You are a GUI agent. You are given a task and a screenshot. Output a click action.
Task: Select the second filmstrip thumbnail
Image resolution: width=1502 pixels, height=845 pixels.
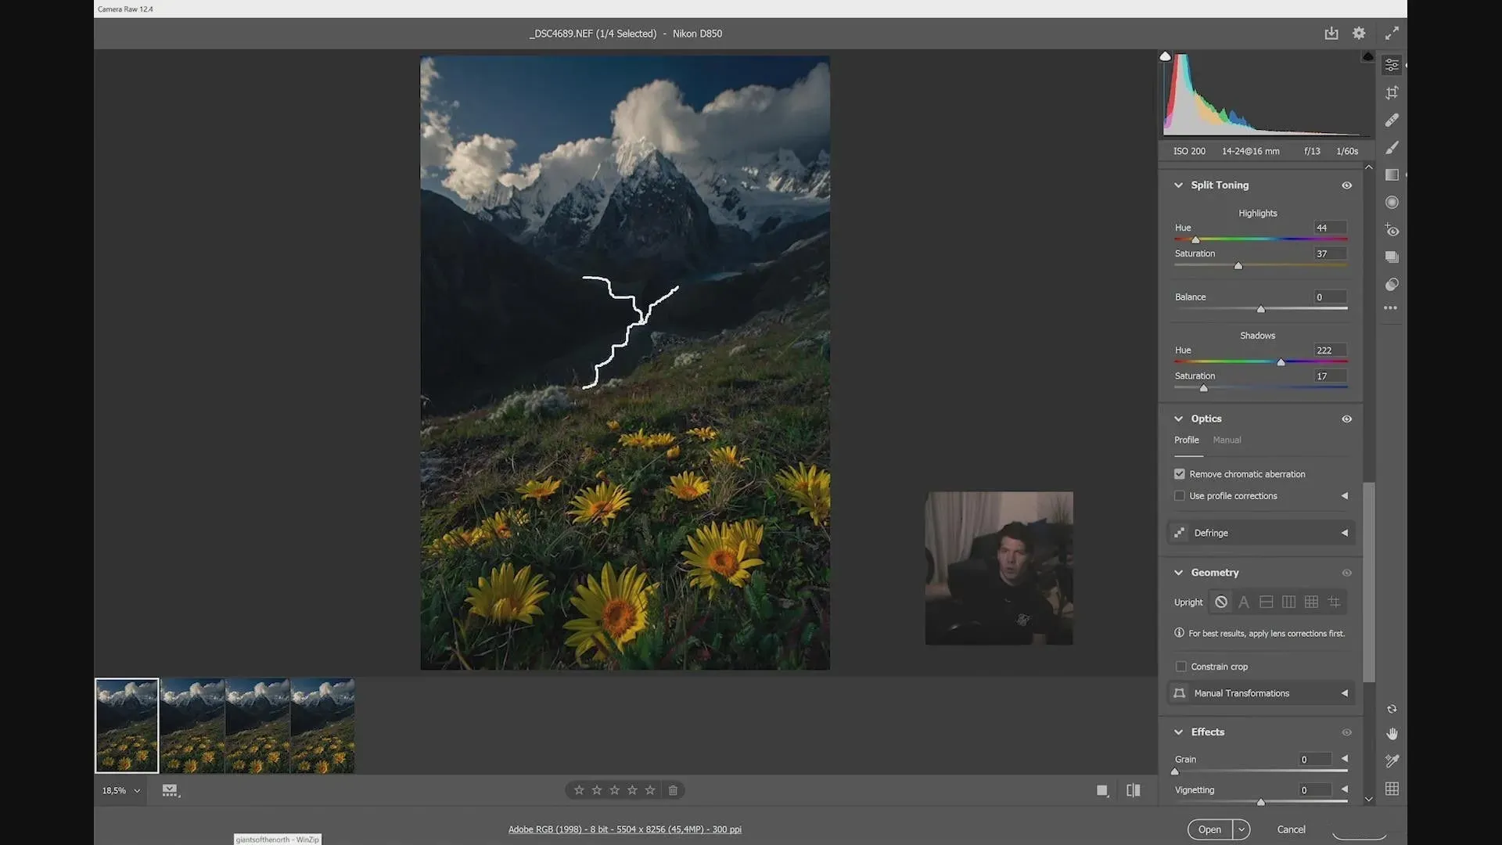point(192,726)
